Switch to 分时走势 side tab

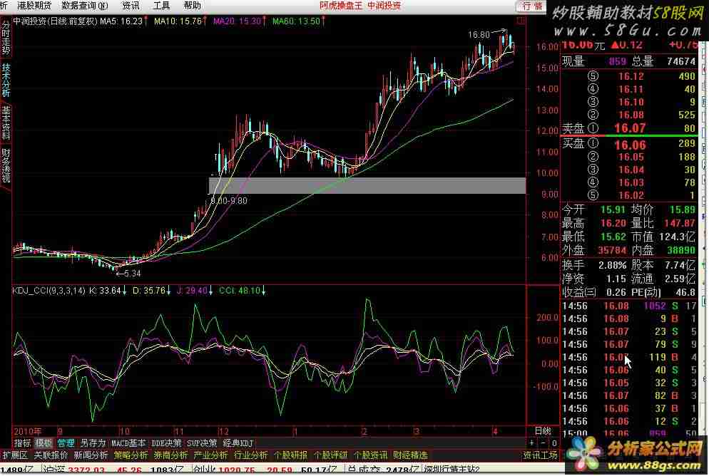[x=6, y=38]
